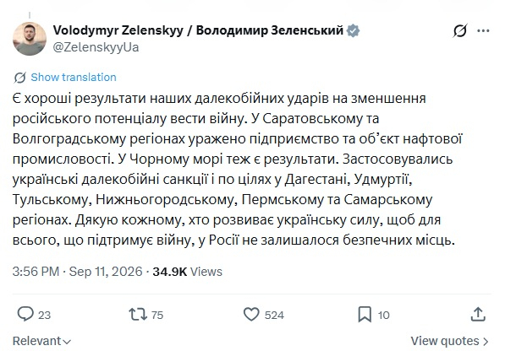
Task: Click the repost count 75
Action: pyautogui.click(x=157, y=315)
